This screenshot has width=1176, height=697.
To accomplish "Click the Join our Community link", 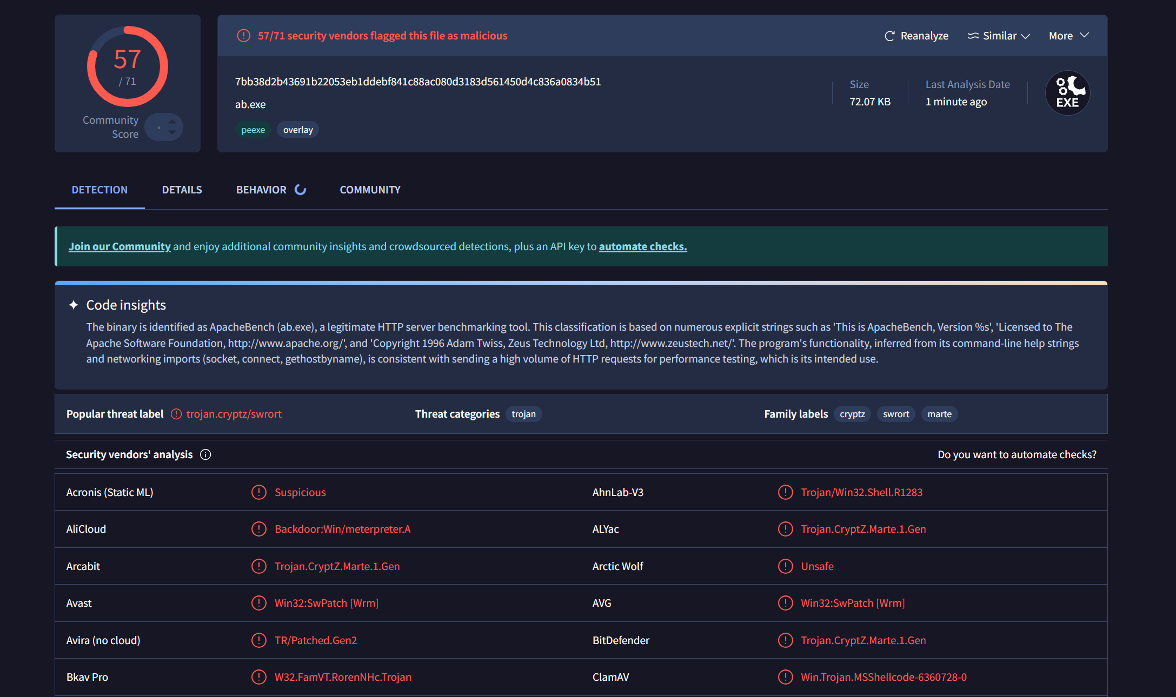I will pyautogui.click(x=119, y=246).
